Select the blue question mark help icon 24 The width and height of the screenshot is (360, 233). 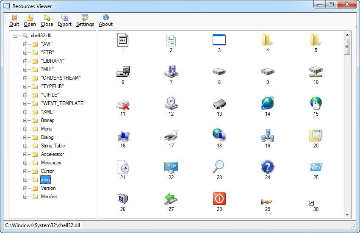tap(267, 166)
